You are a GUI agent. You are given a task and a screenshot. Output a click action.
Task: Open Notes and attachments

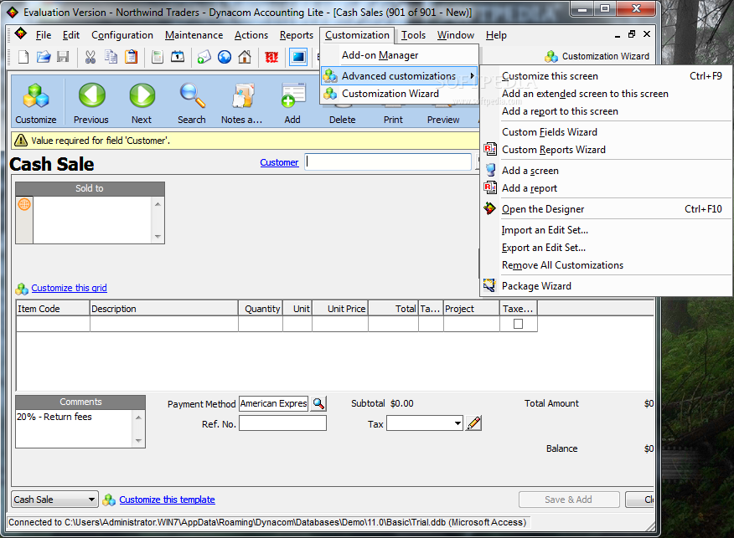coord(242,104)
